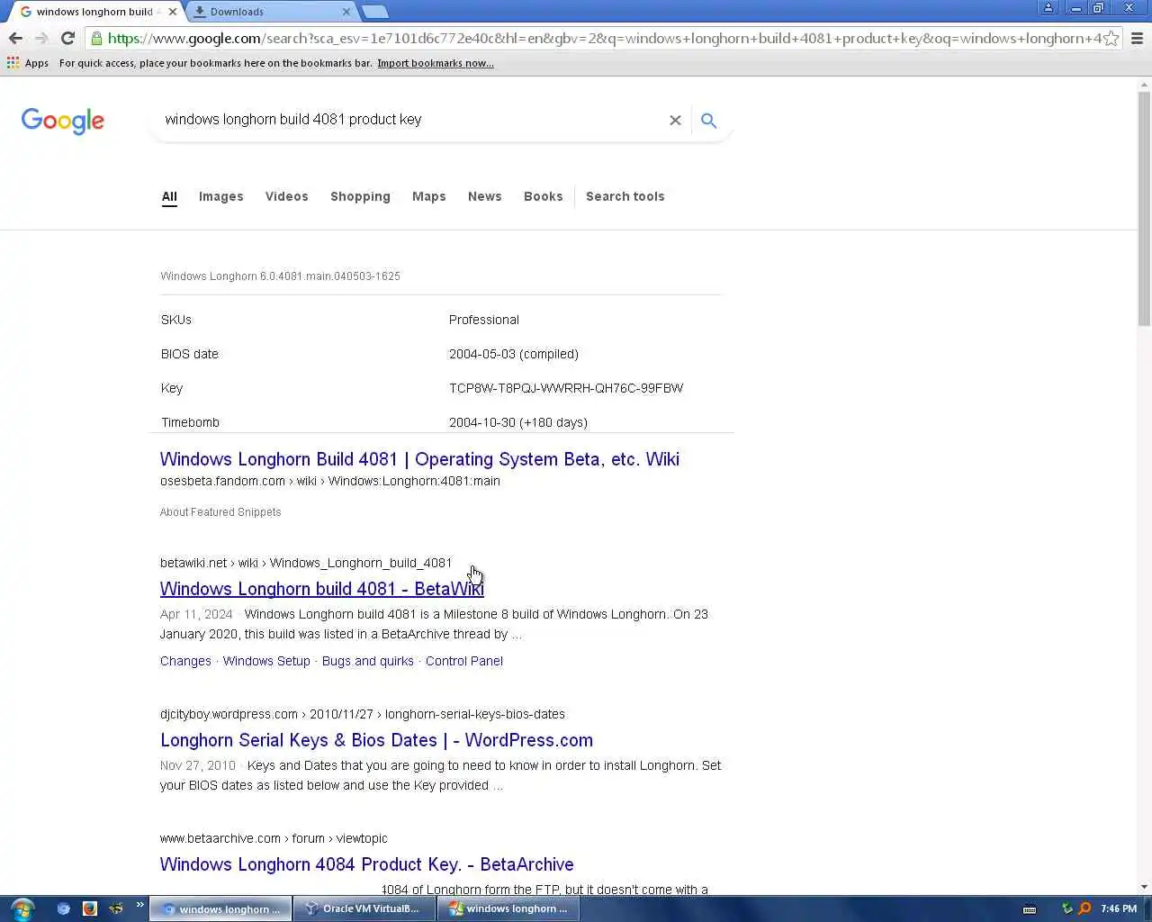Image resolution: width=1152 pixels, height=922 pixels.
Task: Clear the search box with the X icon
Action: pos(675,120)
